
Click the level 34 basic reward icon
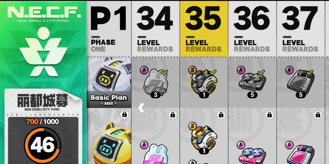click(x=155, y=82)
